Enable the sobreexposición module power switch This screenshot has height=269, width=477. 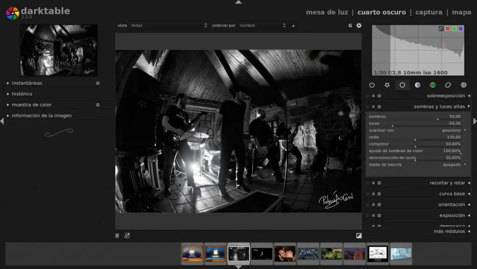point(368,96)
